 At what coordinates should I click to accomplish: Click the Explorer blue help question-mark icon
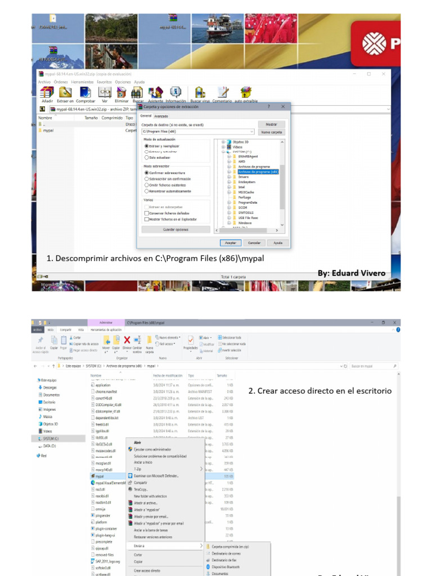point(398,330)
